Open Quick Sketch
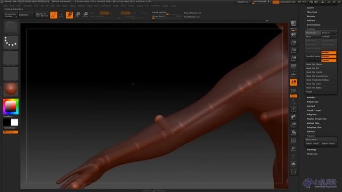The height and width of the screenshot is (192, 342). (x=42, y=15)
